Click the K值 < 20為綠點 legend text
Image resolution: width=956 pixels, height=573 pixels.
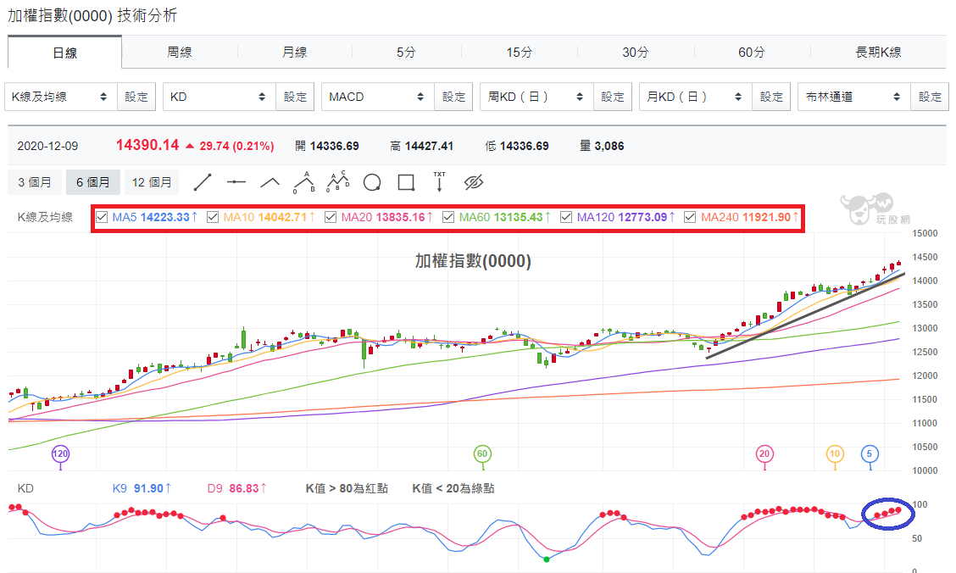(453, 488)
